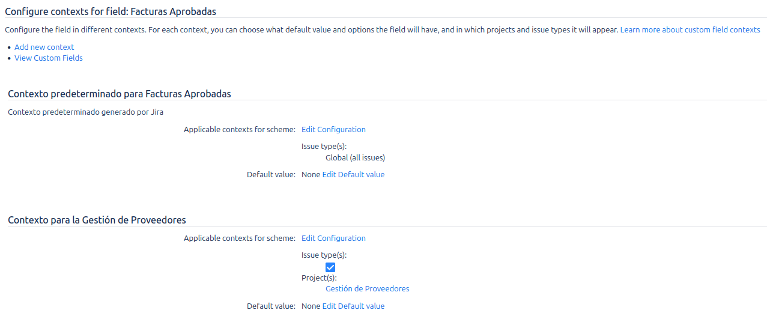The width and height of the screenshot is (767, 322).
Task: Click the 'Global (all issues)' text
Action: 355,158
